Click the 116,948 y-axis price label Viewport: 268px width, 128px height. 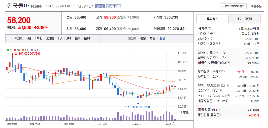tap(183, 53)
